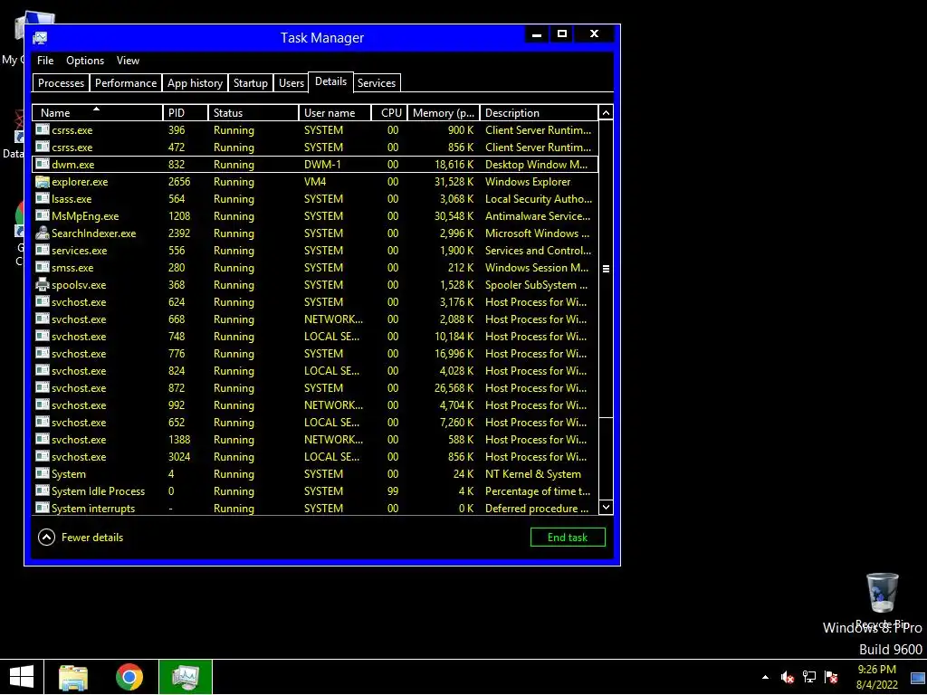Screen dimensions: 927x695
Task: Select svchost.exe with PID 776
Action: [x=315, y=353]
